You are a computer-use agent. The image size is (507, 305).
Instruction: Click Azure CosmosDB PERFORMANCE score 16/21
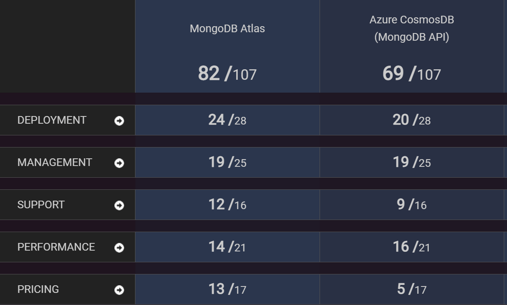click(x=412, y=247)
